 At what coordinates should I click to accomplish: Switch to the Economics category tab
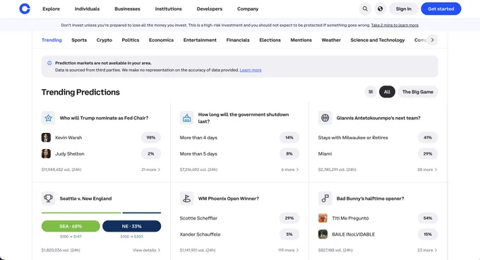pyautogui.click(x=162, y=40)
